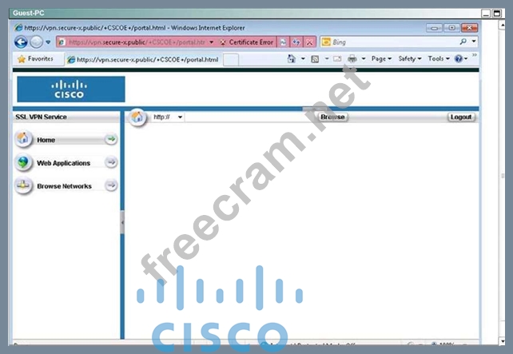
Task: Open the Page menu dropdown
Action: (381, 58)
